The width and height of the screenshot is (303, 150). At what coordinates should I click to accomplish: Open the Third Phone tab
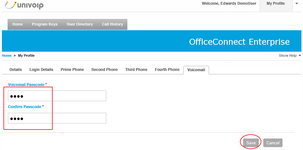(x=136, y=70)
